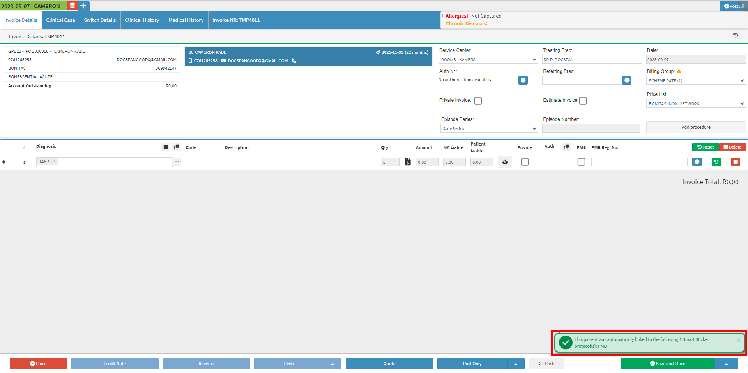The height and width of the screenshot is (373, 748).
Task: Click the red trash icon beside the CAMERON tab
Action: pyautogui.click(x=72, y=6)
